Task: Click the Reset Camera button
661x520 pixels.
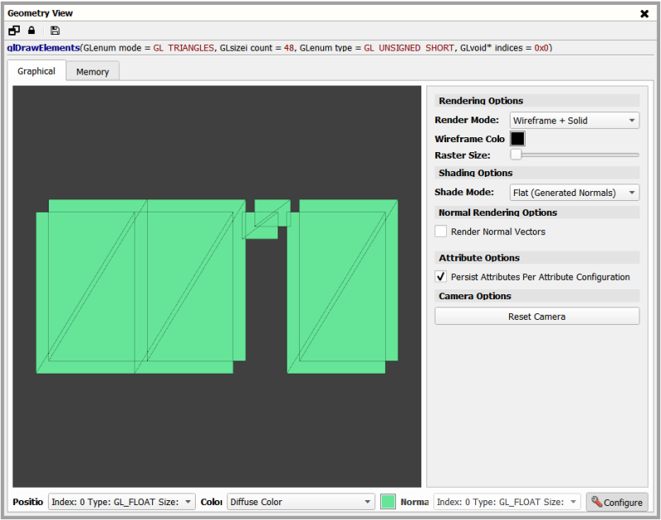Action: point(536,317)
